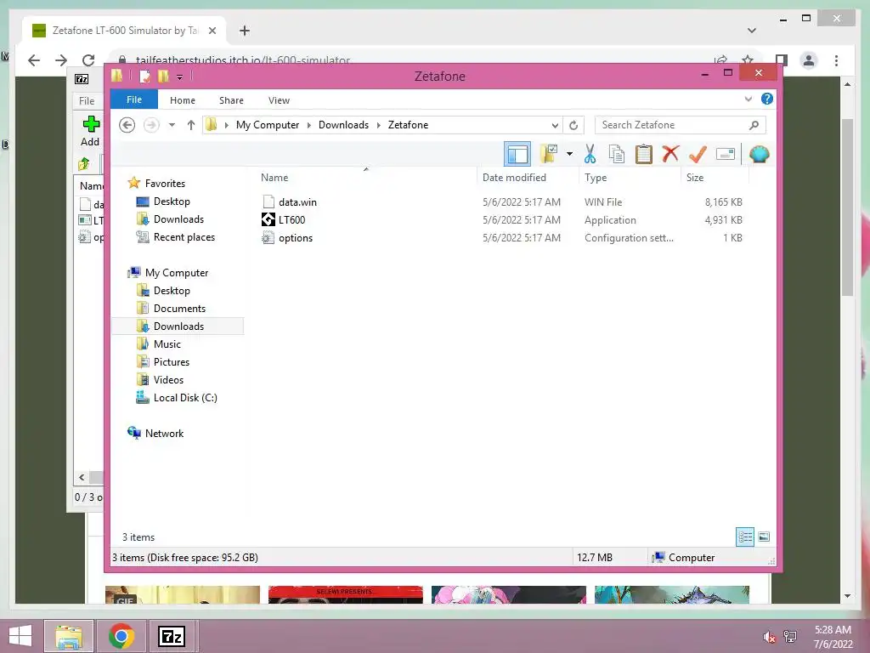Switch to the Home ribbon tab
870x653 pixels.
(183, 100)
